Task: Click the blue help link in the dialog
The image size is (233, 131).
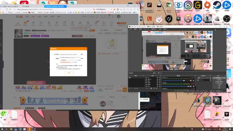Action: point(75,62)
